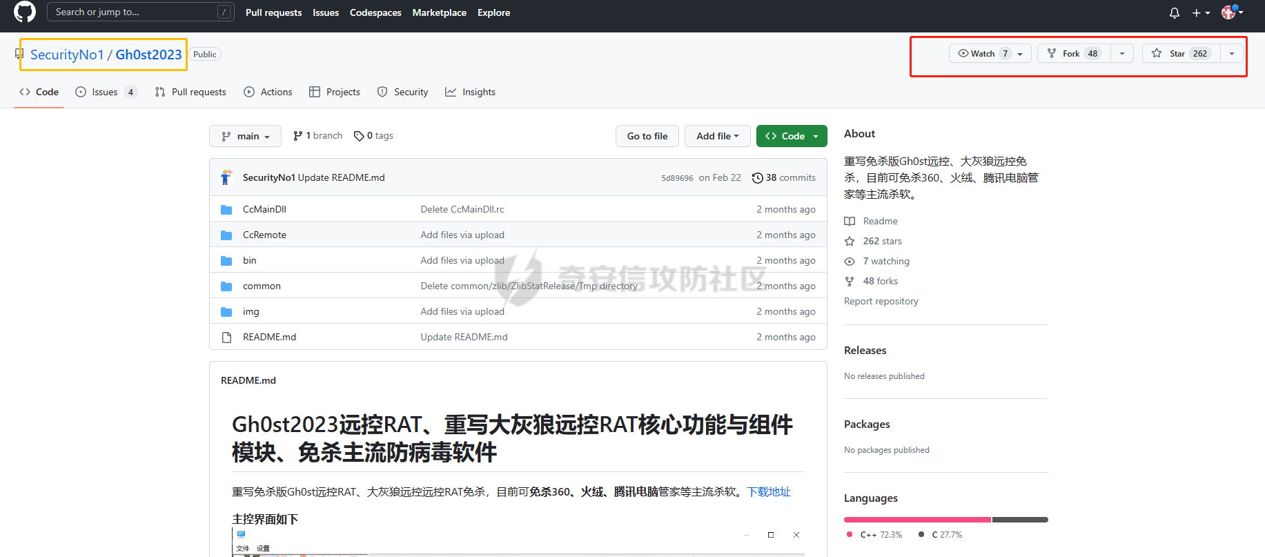Open the Actions tab
The image size is (1265, 557).
(268, 92)
